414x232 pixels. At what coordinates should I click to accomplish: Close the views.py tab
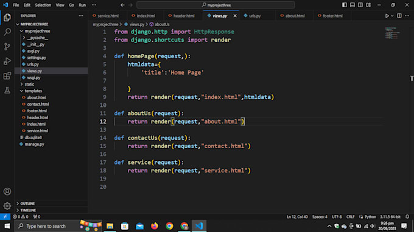click(x=235, y=16)
